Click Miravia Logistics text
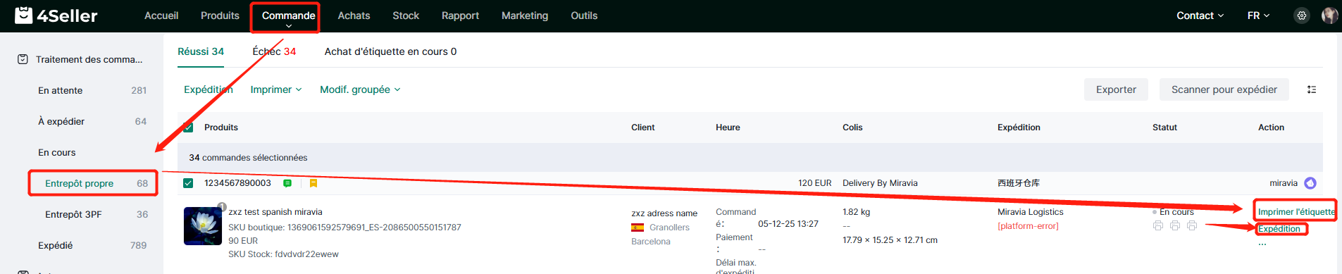The height and width of the screenshot is (274, 1342). (1031, 212)
